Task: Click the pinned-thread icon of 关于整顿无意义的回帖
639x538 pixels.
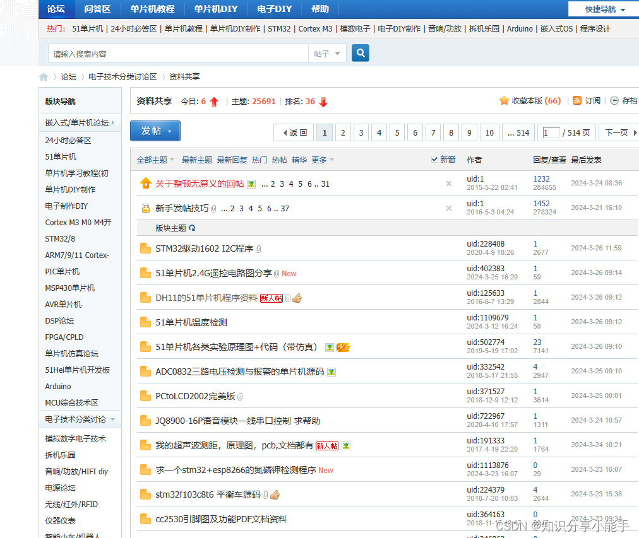Action: [145, 184]
